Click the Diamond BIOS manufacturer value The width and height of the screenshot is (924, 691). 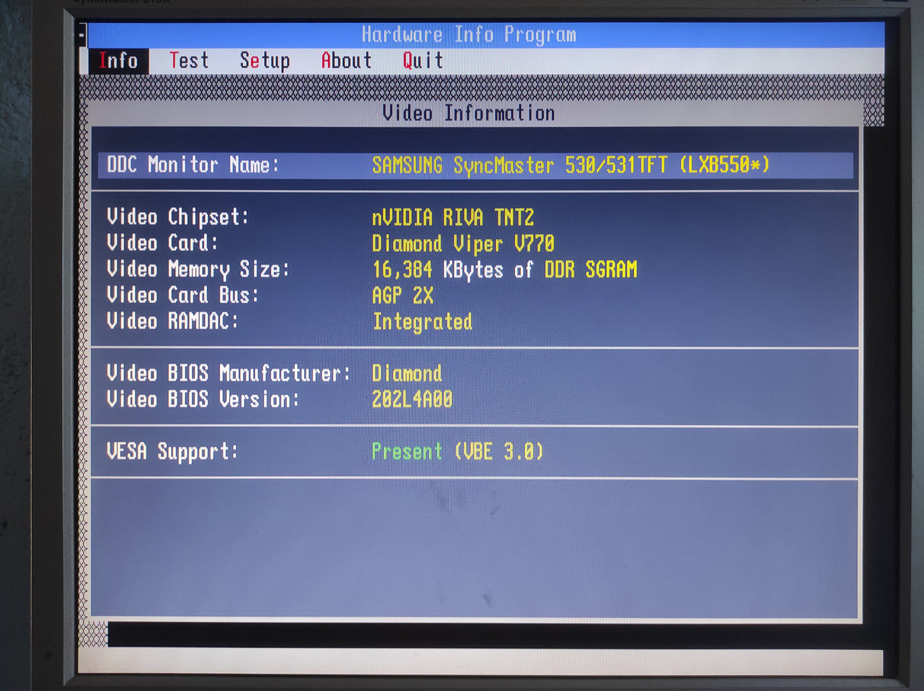click(x=407, y=373)
